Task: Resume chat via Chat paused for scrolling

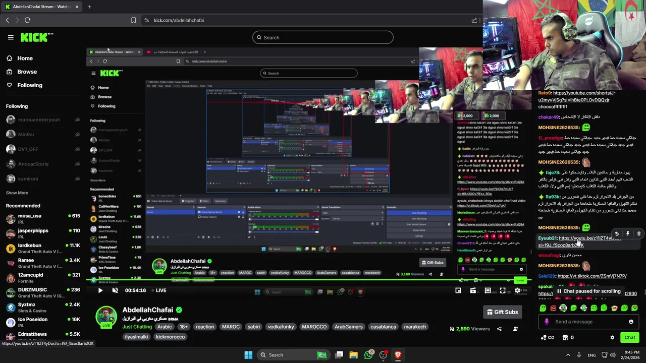Action: click(588, 291)
